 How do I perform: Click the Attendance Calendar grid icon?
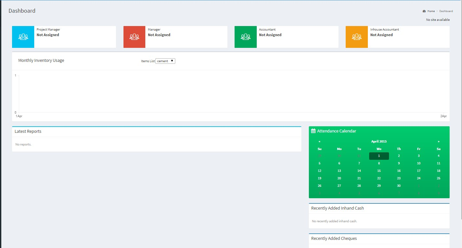(313, 131)
